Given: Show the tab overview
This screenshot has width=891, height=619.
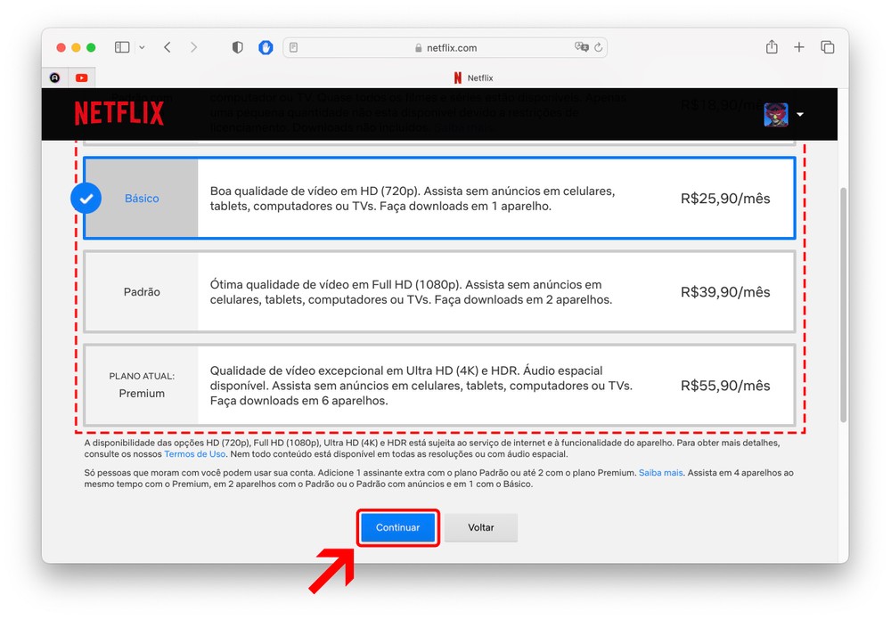Looking at the screenshot, I should [828, 47].
